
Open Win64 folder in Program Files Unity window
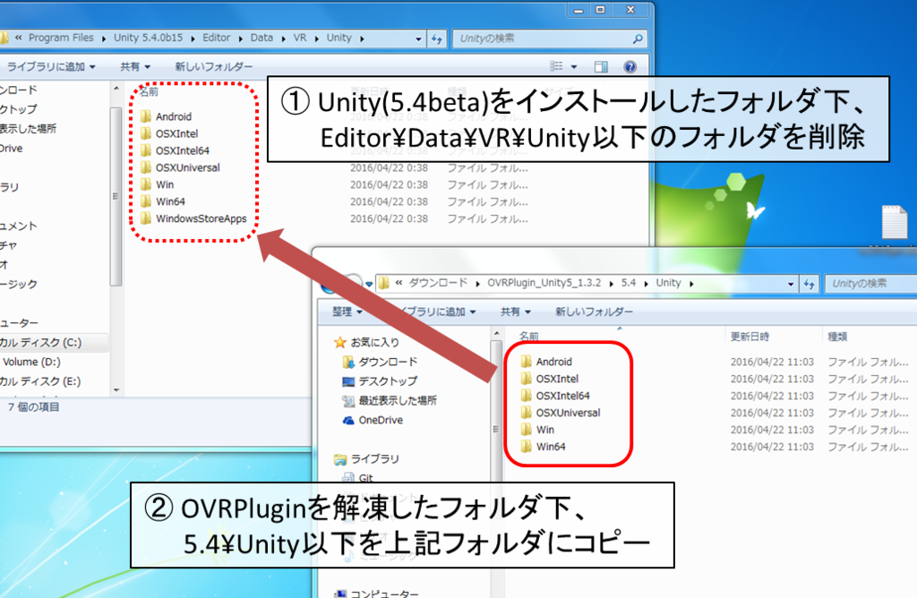click(x=163, y=201)
